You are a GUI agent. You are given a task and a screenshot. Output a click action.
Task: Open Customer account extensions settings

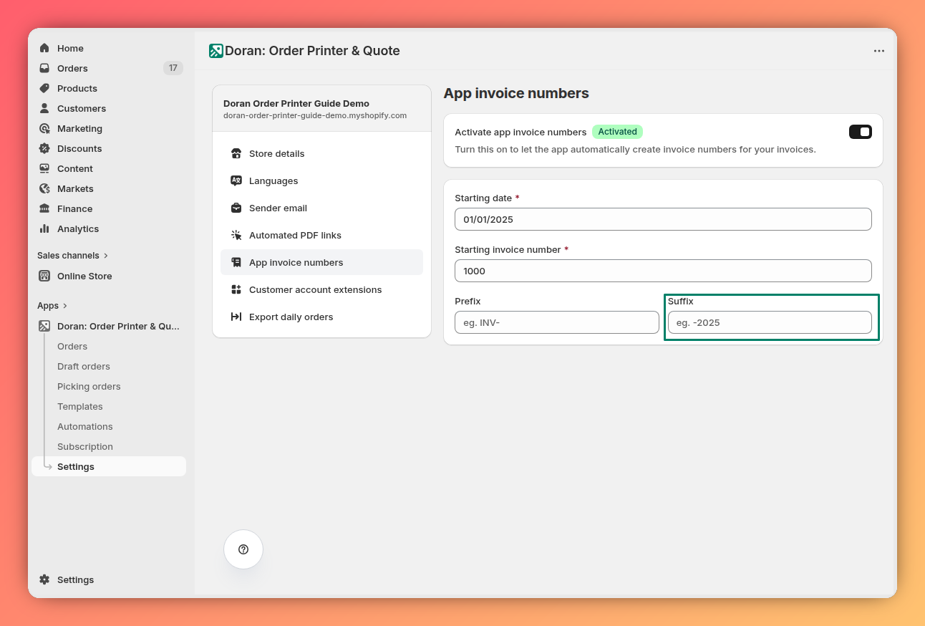tap(321, 289)
